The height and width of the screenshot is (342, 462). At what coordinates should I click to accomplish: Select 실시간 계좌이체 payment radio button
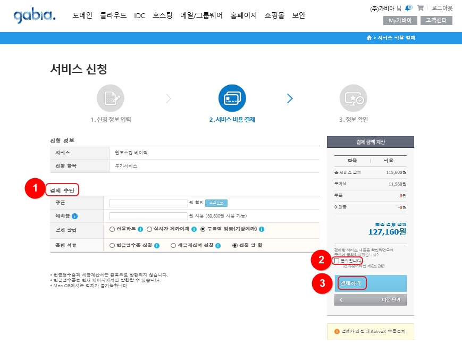point(149,230)
